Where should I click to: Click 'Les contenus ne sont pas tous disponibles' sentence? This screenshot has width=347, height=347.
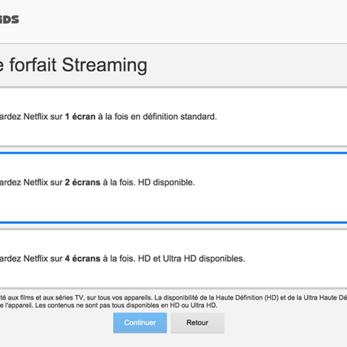coord(126,305)
